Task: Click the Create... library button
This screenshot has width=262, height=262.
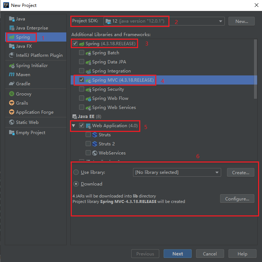Action: click(241, 172)
